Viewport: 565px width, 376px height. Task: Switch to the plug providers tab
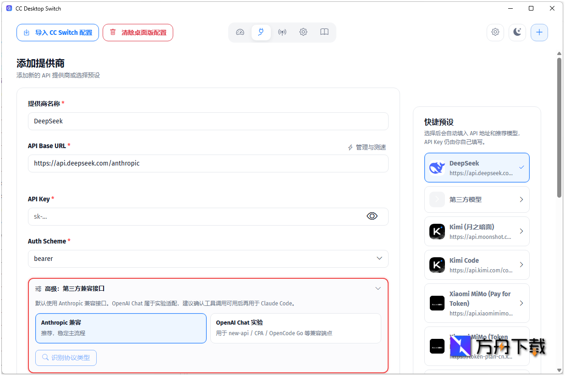261,32
